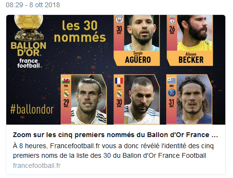The image size is (233, 178).
Task: Open the article headline Zoom sur les cinq premiers
Action: 115,135
